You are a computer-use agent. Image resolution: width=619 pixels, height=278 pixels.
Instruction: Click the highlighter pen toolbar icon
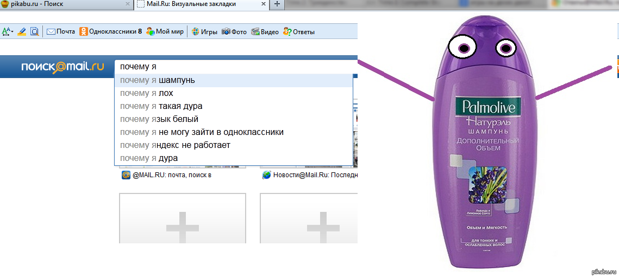pos(22,31)
